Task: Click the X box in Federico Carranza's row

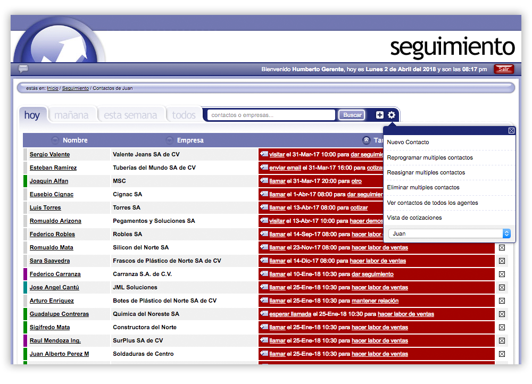Action: tap(502, 274)
